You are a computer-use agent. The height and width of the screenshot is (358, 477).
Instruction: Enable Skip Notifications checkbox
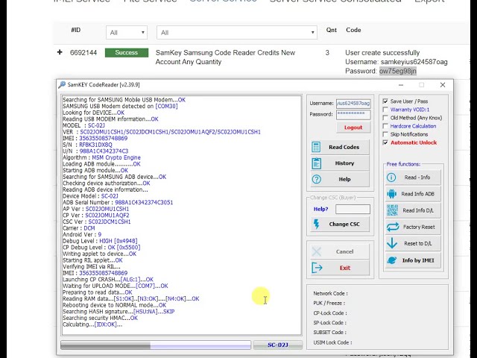pyautogui.click(x=385, y=134)
